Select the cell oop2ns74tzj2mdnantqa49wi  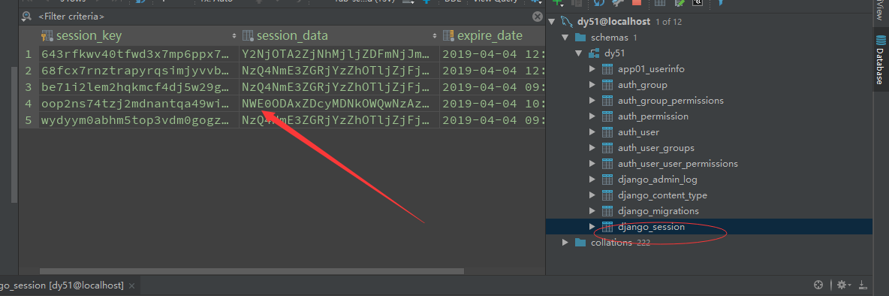tap(138, 104)
